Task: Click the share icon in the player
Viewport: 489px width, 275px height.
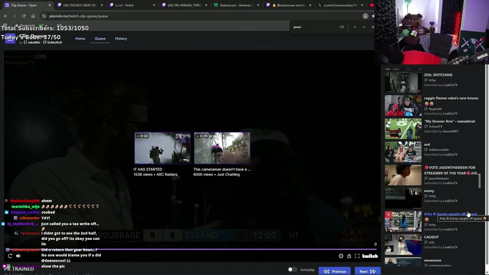Action: point(349,256)
